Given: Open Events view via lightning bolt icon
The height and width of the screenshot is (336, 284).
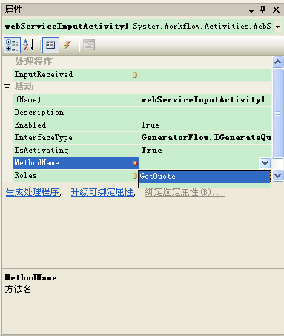Looking at the screenshot, I should tap(67, 45).
